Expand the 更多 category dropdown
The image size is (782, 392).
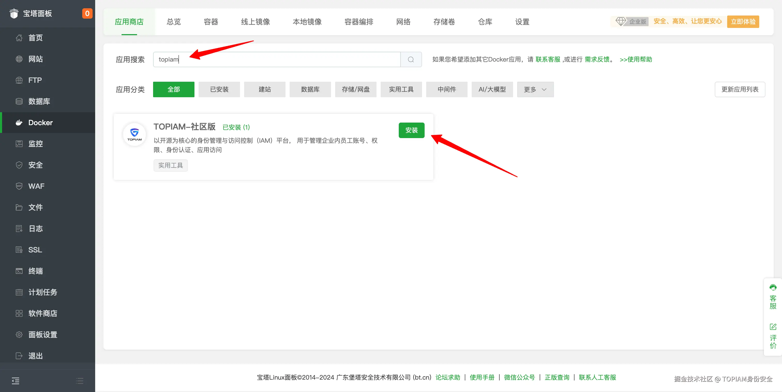[x=535, y=89]
